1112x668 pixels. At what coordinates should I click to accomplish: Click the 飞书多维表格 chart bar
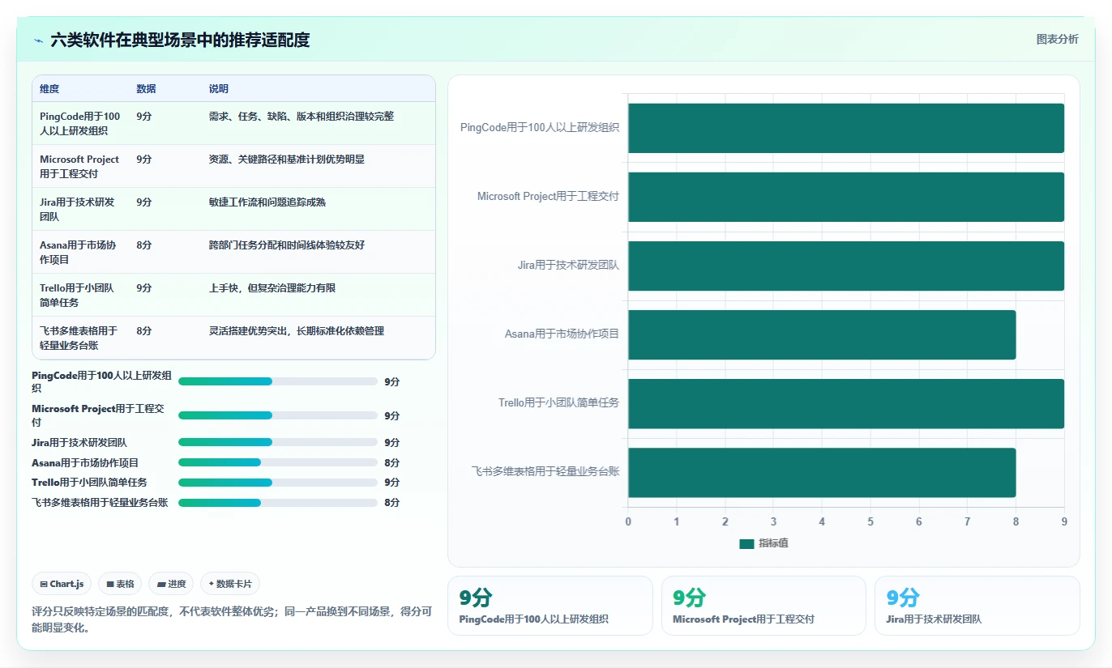click(822, 472)
